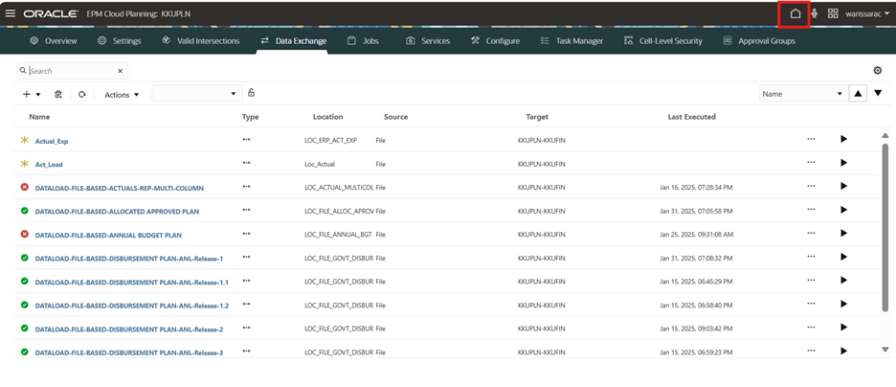Select descending sort down arrow
The width and height of the screenshot is (896, 387).
tap(878, 93)
